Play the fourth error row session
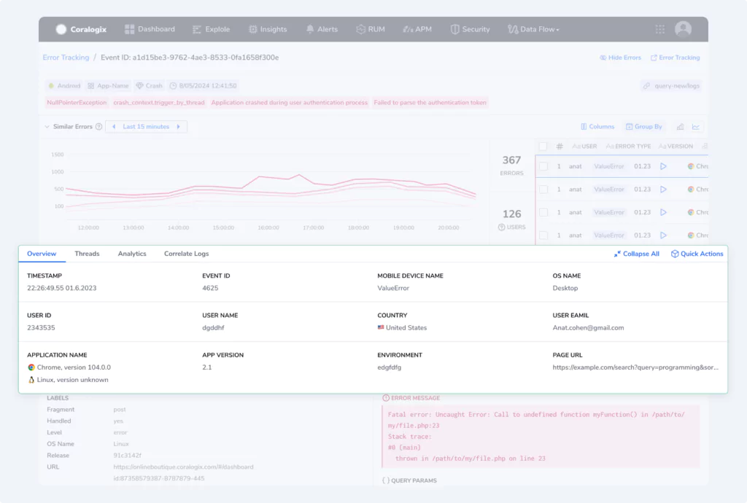Screen dimensions: 747x503 [663, 235]
